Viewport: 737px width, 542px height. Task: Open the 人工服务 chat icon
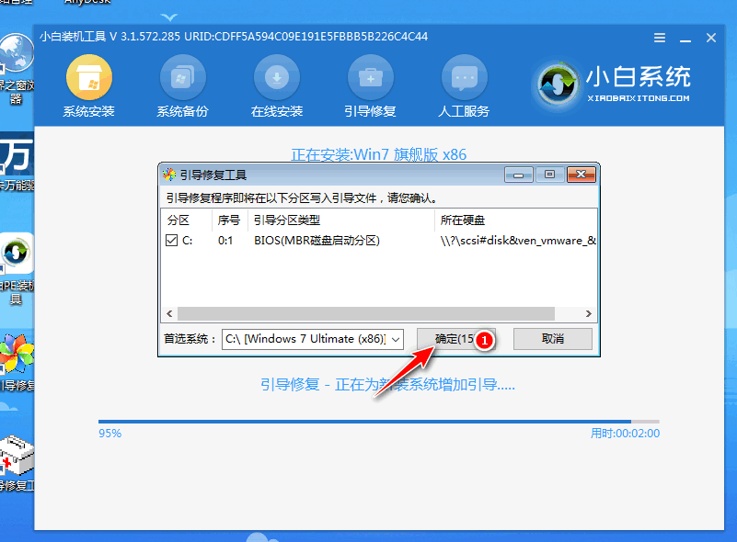(464, 79)
